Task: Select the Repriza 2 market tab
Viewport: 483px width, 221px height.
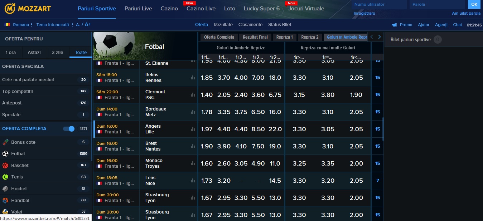Action: 310,37
